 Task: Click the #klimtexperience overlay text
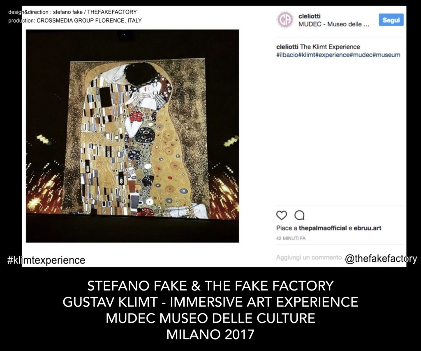point(46,260)
